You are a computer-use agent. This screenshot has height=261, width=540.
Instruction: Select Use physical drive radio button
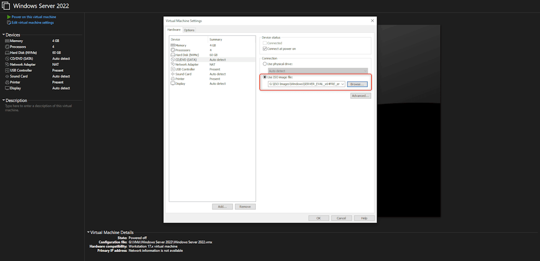[x=265, y=64]
